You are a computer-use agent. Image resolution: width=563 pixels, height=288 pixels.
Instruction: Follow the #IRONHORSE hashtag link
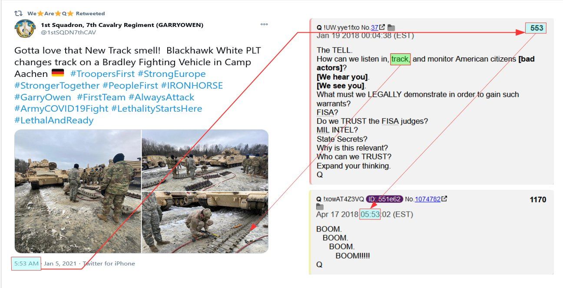pos(192,86)
